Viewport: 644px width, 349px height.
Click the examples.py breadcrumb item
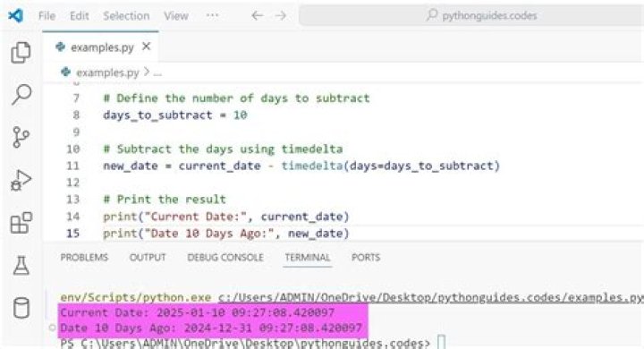(x=107, y=72)
